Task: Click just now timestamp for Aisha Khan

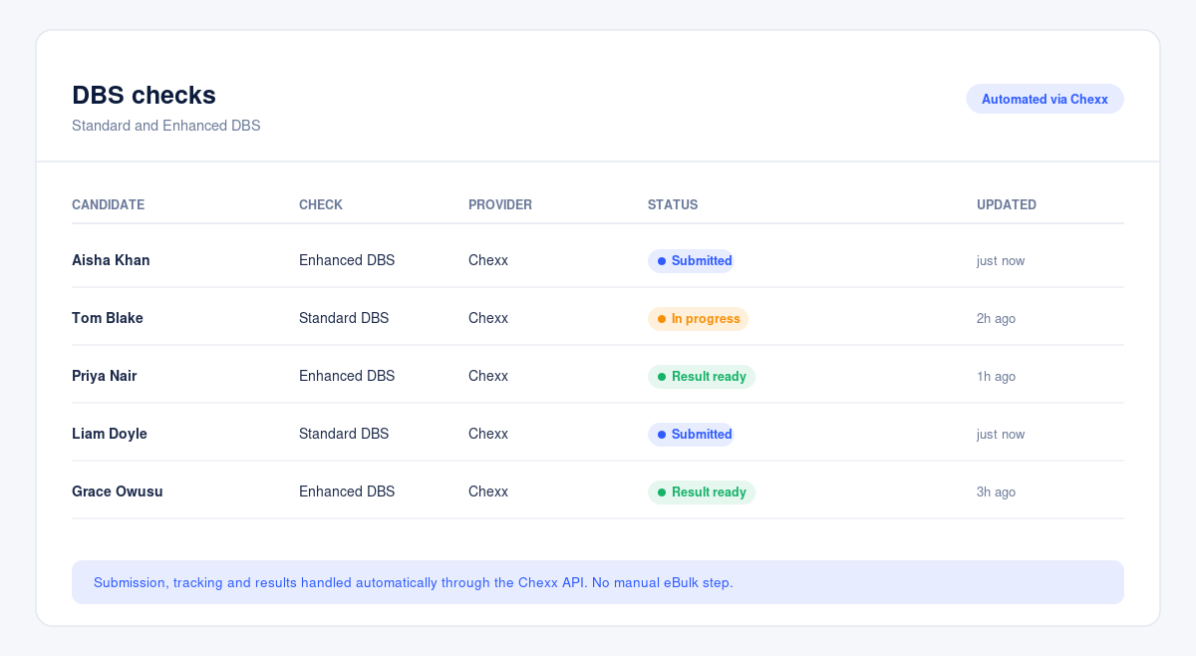Action: (1001, 261)
